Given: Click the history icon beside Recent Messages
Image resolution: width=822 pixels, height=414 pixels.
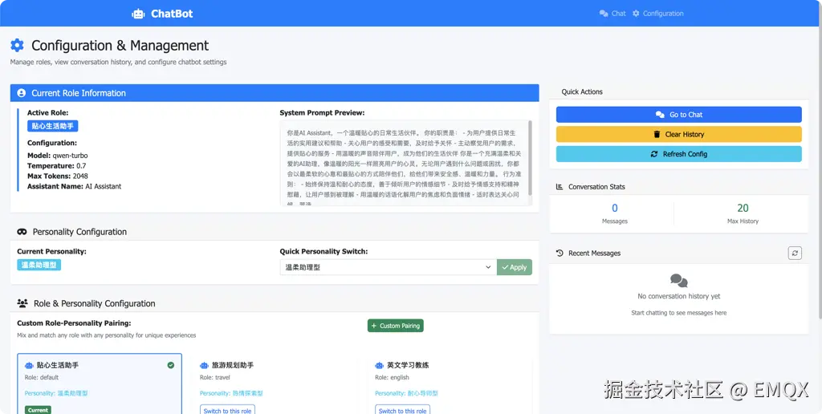Looking at the screenshot, I should click(x=560, y=253).
